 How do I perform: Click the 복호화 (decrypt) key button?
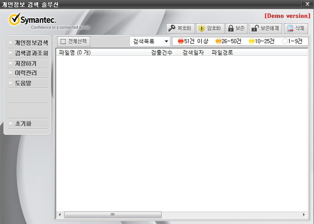(180, 28)
